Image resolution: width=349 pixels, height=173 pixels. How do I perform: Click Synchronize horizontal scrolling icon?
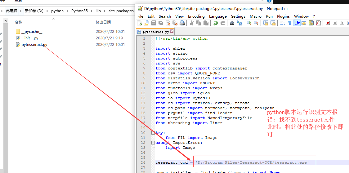click(x=273, y=23)
